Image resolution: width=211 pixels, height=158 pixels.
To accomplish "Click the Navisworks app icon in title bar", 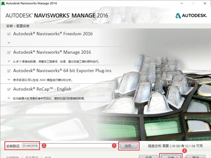I will tap(3, 3).
